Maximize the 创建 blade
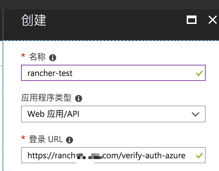The height and width of the screenshot is (171, 219). (192, 20)
